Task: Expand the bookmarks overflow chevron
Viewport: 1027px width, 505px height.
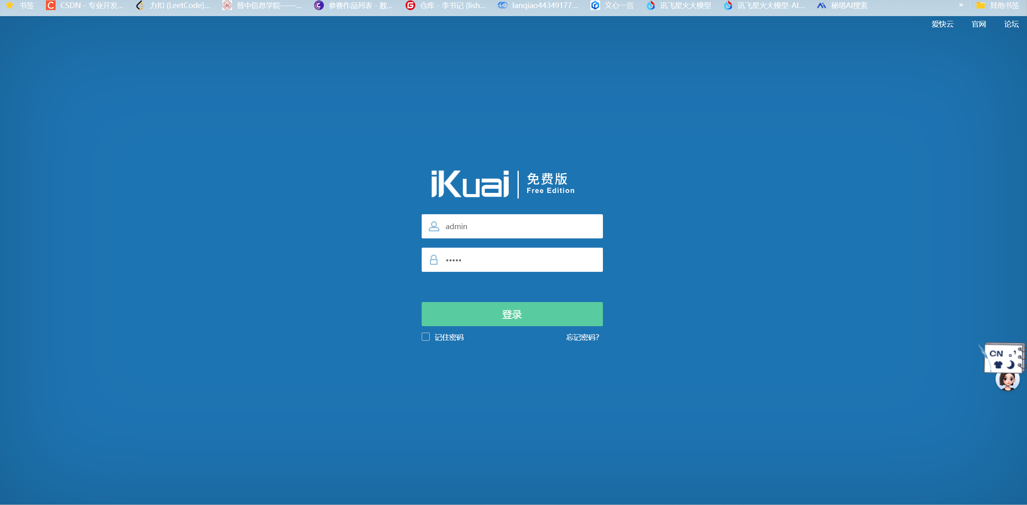Action: pyautogui.click(x=961, y=5)
